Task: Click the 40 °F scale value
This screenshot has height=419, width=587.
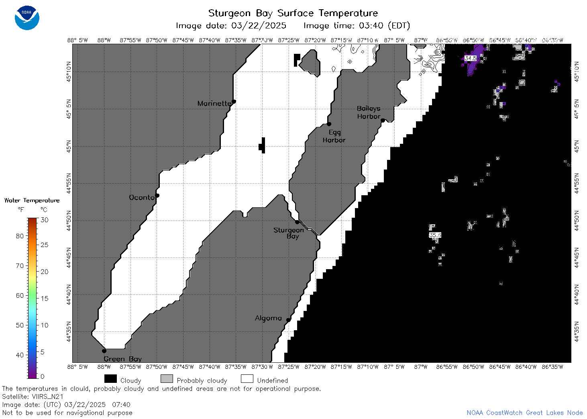Action: pos(20,355)
